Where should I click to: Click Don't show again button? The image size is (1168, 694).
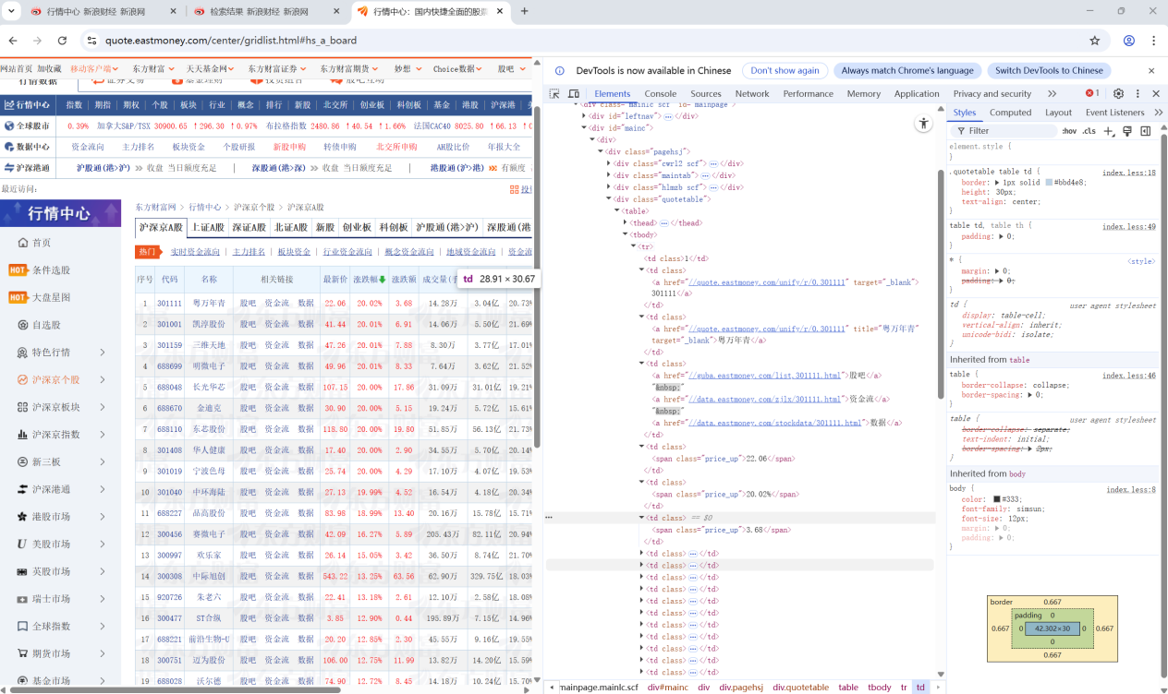tap(785, 70)
